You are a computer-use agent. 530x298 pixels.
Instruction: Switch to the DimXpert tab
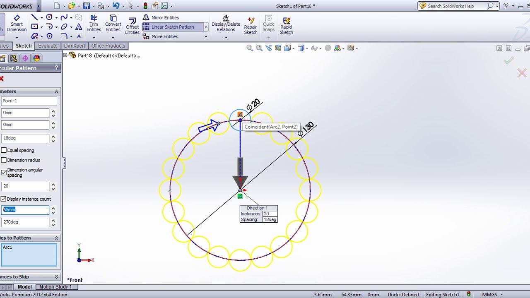pyautogui.click(x=75, y=46)
